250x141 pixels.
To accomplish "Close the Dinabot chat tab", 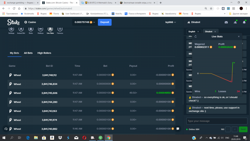I will pos(215,32).
